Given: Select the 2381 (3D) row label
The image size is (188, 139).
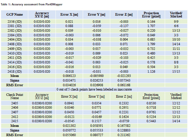Looking at the screenshot, I should coord(15,26).
